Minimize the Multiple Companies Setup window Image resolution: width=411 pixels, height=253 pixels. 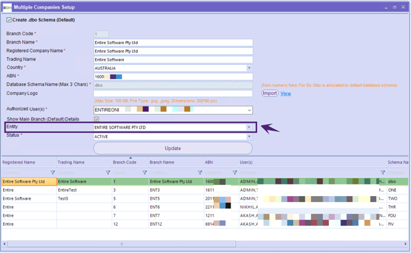click(386, 7)
